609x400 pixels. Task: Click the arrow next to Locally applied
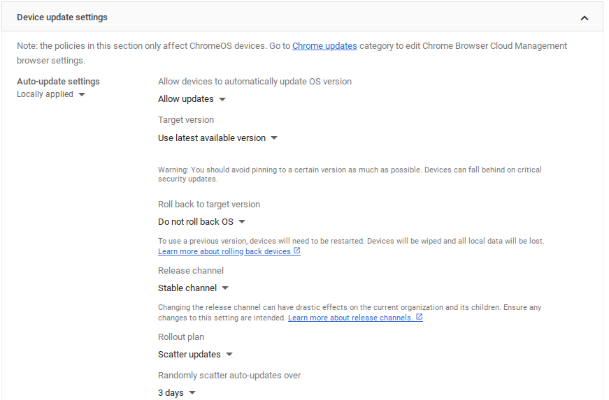82,94
